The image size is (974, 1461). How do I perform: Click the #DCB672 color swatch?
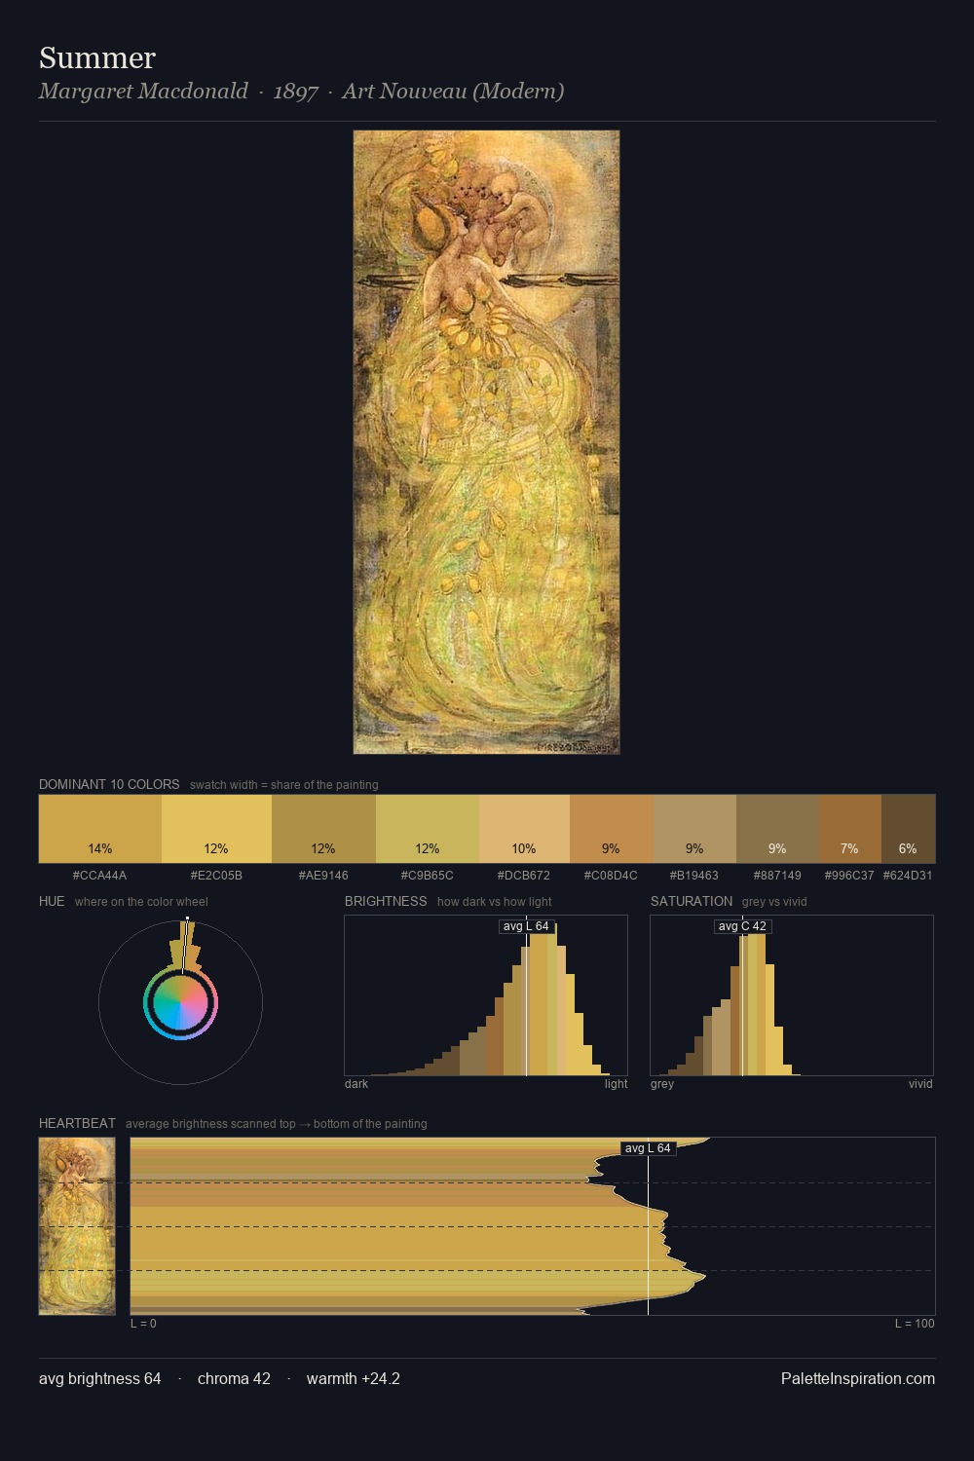click(x=524, y=829)
